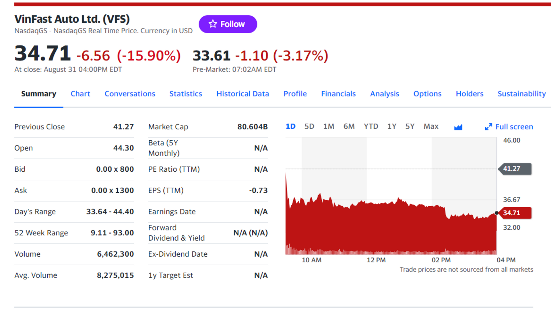The image size is (551, 314).
Task: Click the -1.10 (-3.17%) pre-market change
Action: click(x=282, y=55)
